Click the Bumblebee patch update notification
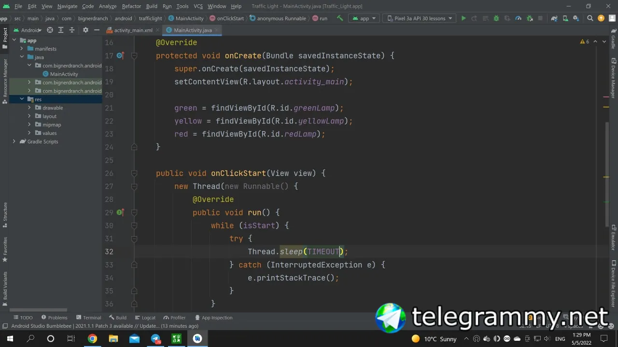Viewport: 618px width, 347px height. 105,326
